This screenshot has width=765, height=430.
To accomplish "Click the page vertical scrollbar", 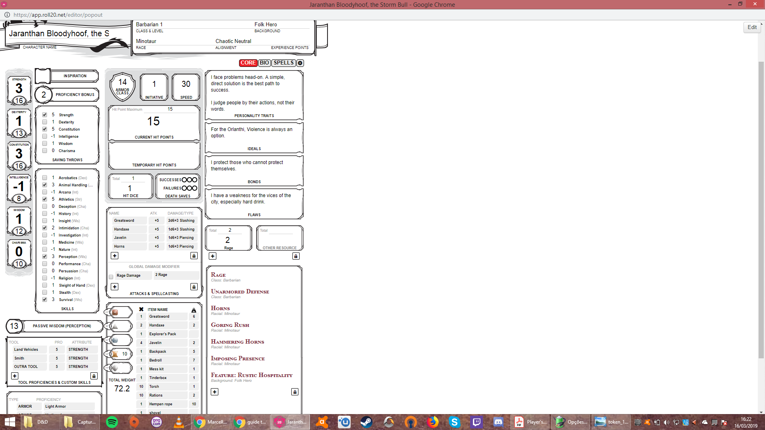I will click(761, 210).
